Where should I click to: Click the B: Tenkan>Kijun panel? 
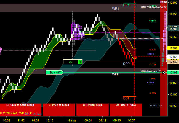93,110
